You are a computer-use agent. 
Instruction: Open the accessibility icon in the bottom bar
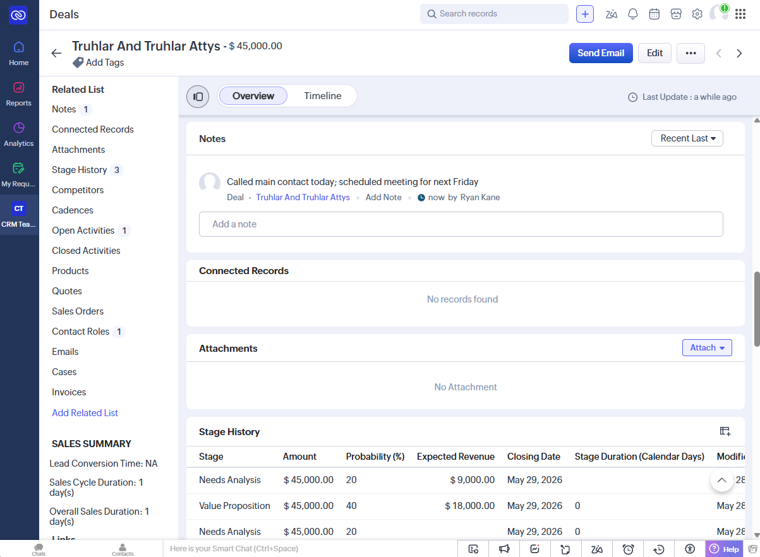click(x=690, y=549)
